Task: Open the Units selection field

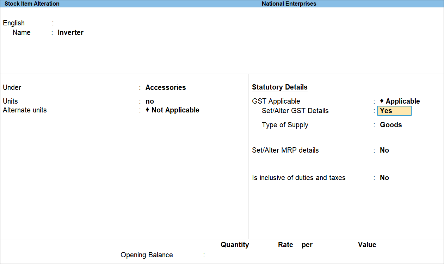Action: 149,101
